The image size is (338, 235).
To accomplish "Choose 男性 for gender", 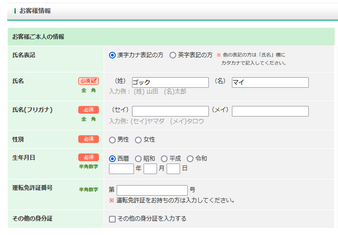I will coord(112,140).
